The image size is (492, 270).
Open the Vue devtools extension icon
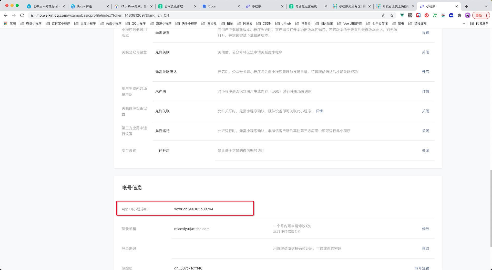tap(402, 15)
